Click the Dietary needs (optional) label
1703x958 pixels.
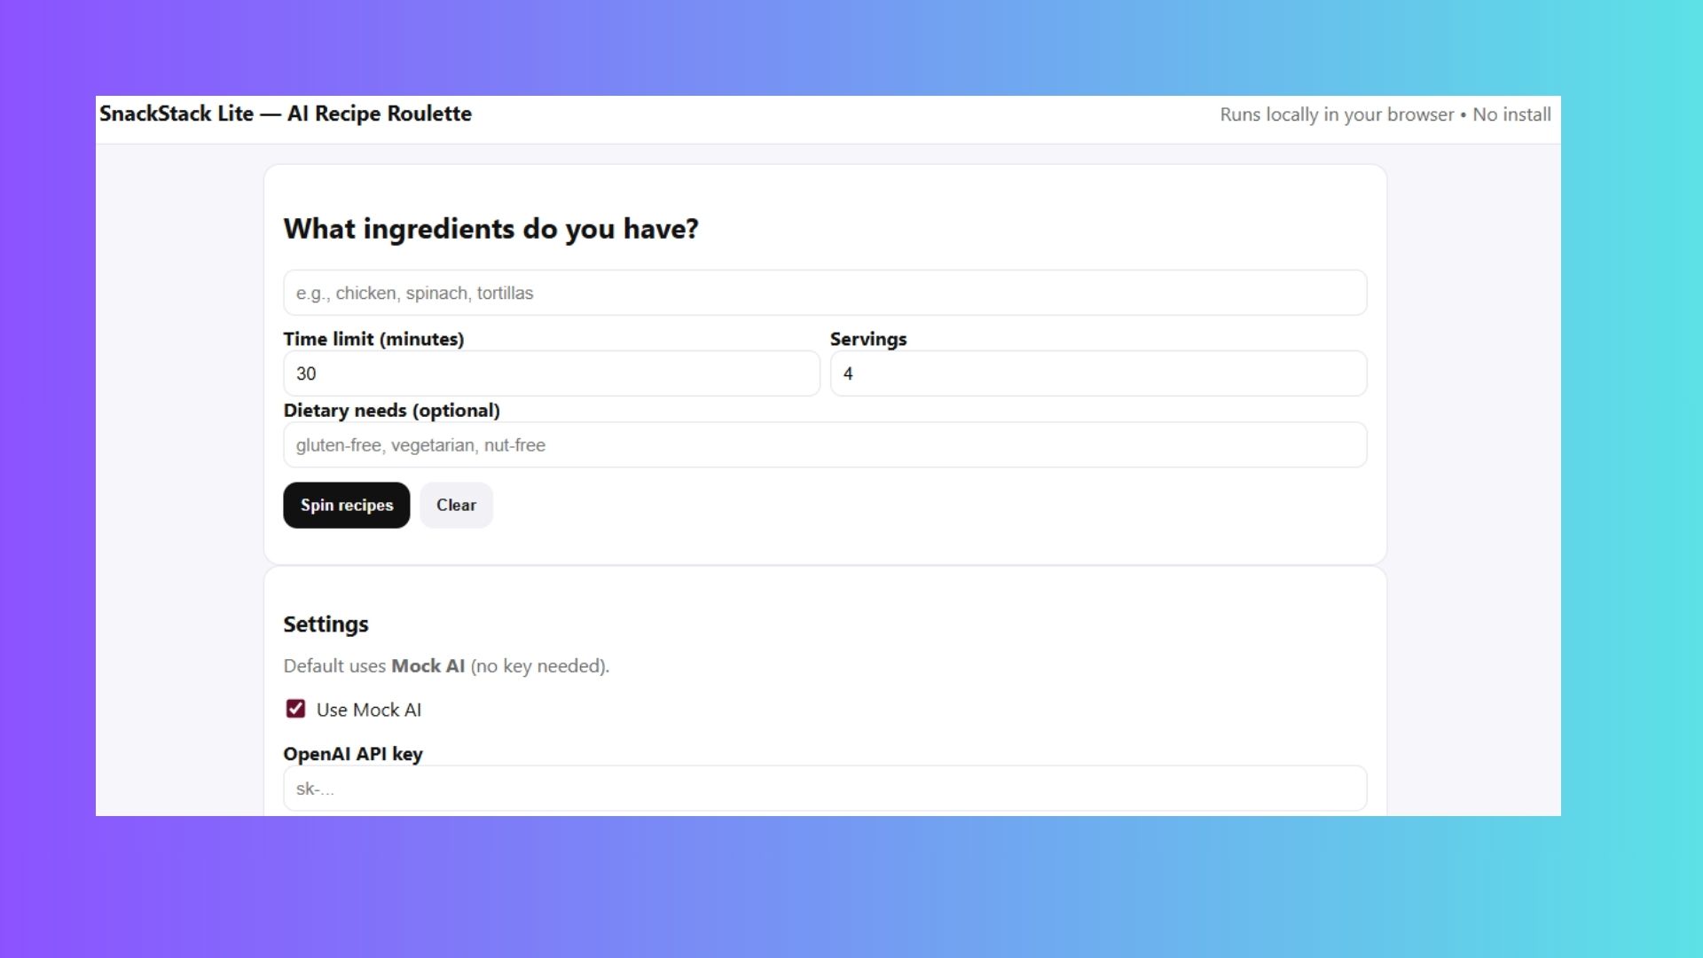tap(391, 411)
